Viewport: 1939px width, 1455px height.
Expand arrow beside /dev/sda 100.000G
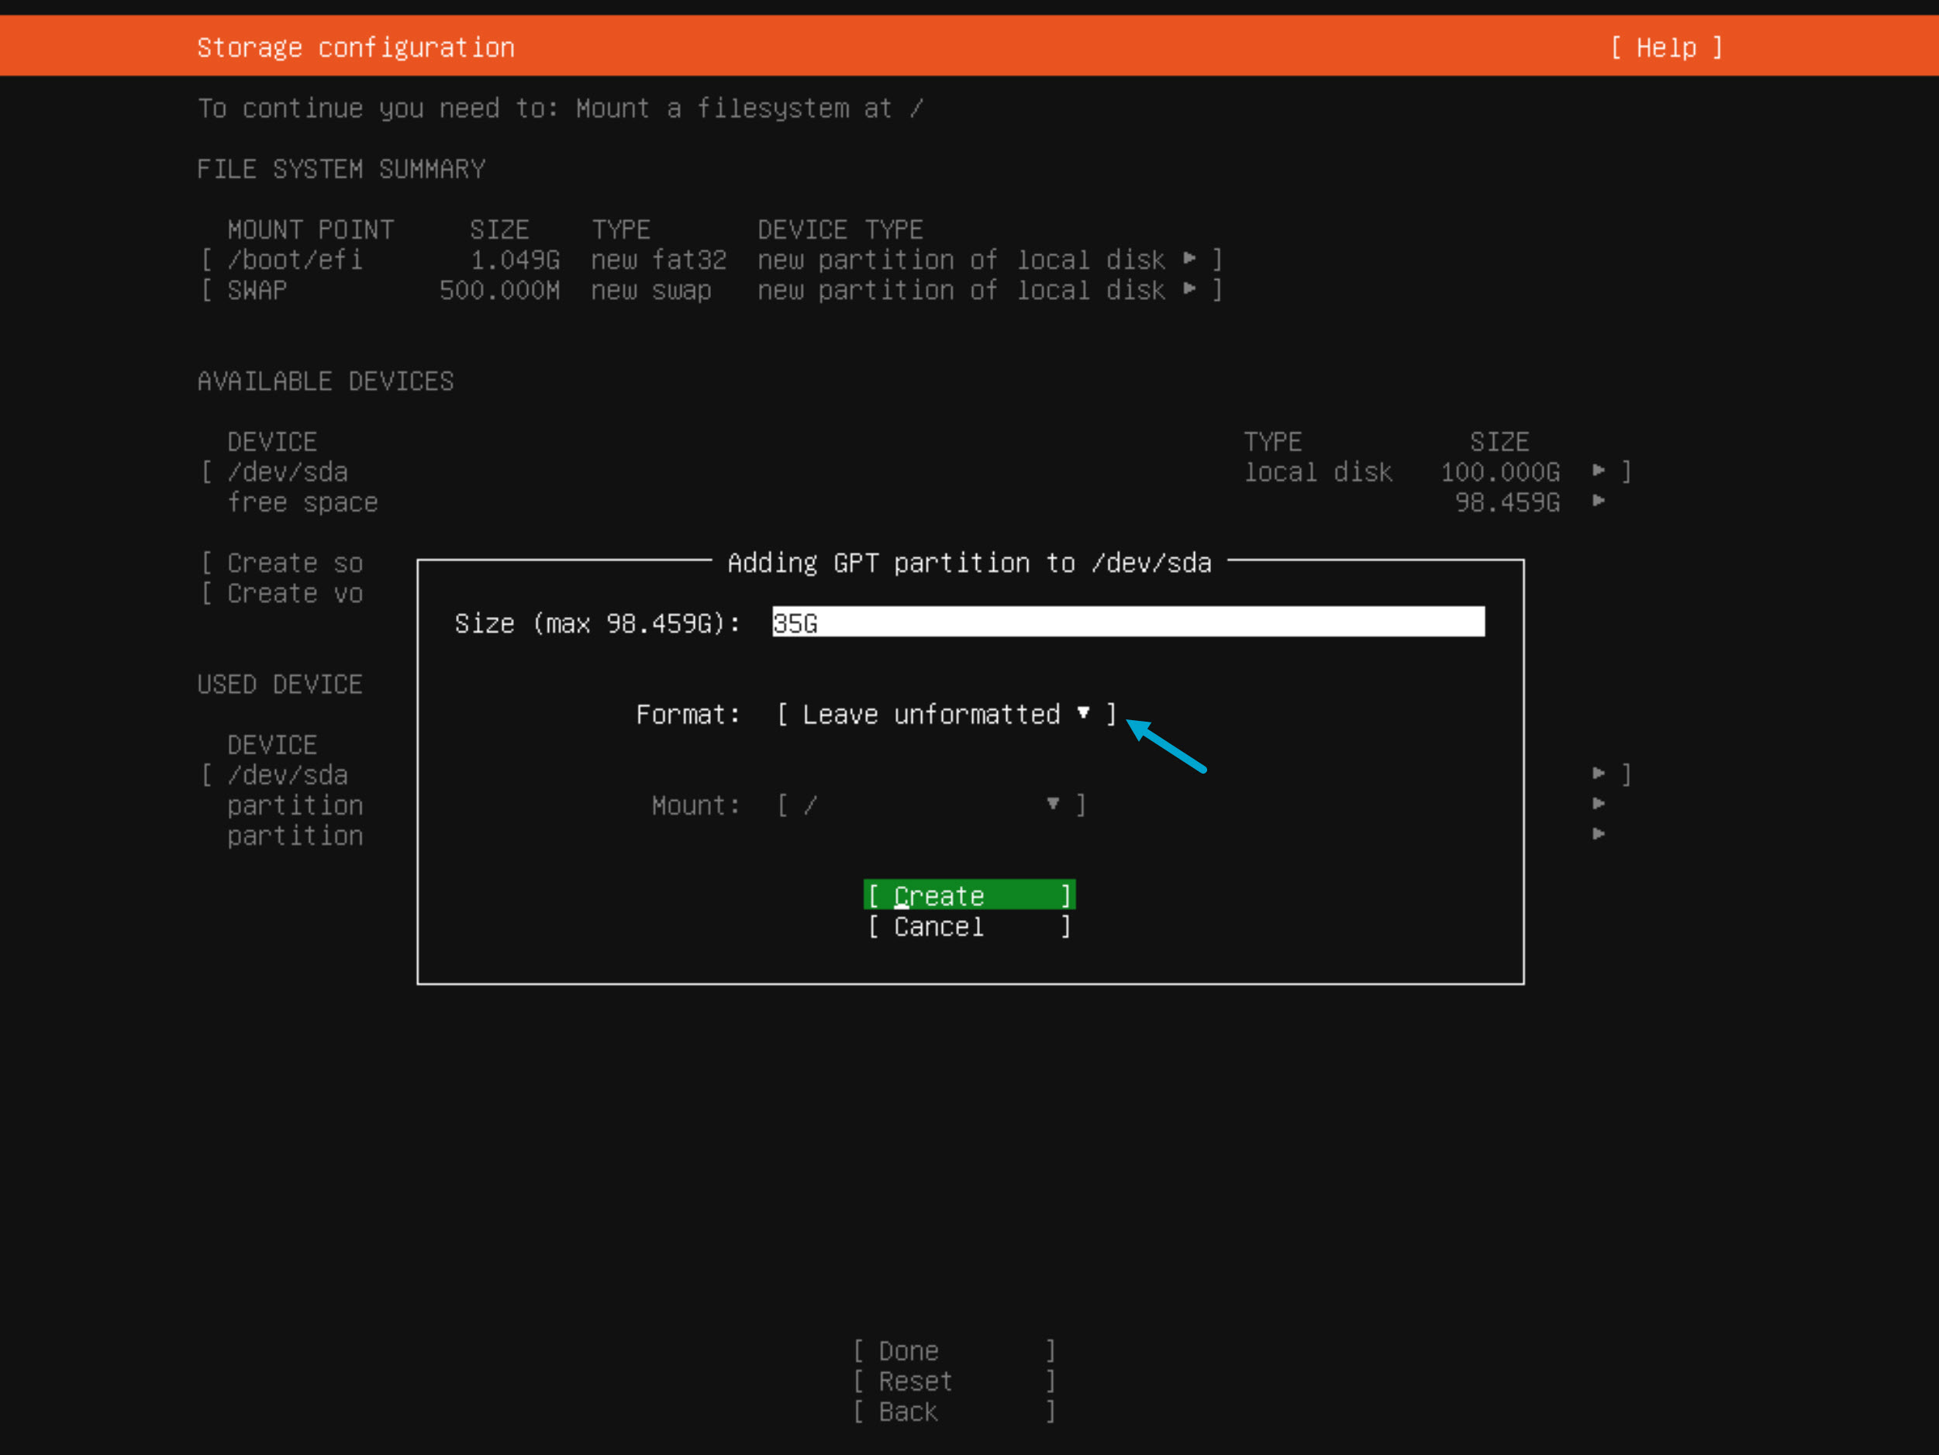tap(1599, 471)
